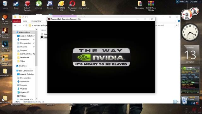202x114 pixels.
Task: Open the dolphin-m... folder on the desktop
Action: pyautogui.click(x=5, y=73)
